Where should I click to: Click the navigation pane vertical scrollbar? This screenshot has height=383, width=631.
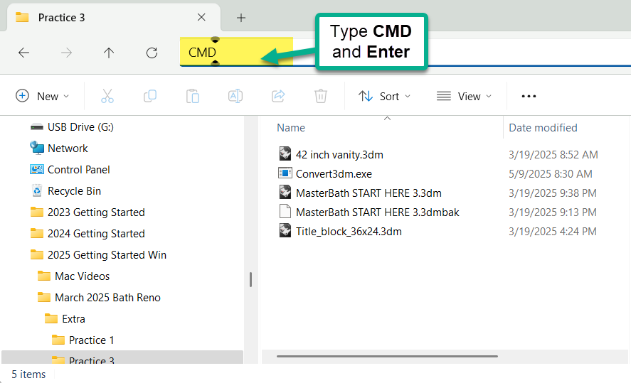click(250, 279)
